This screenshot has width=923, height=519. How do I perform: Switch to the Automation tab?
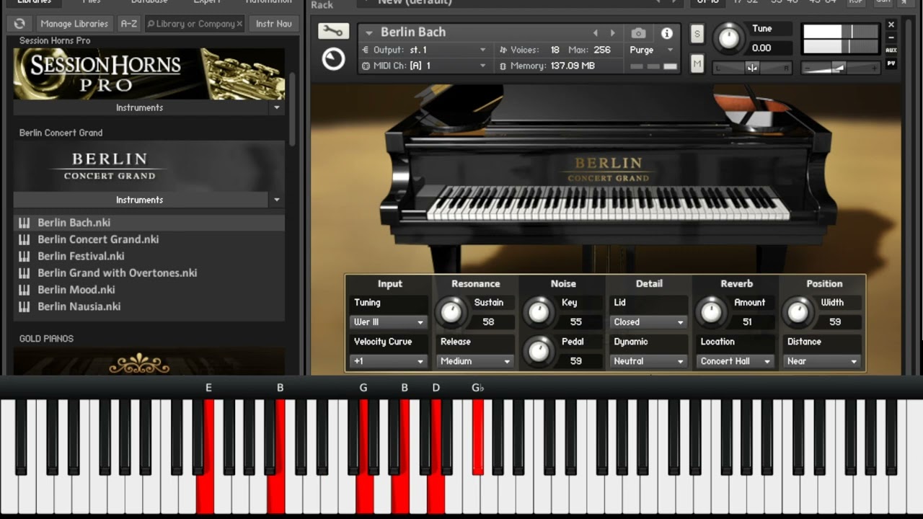click(268, 3)
